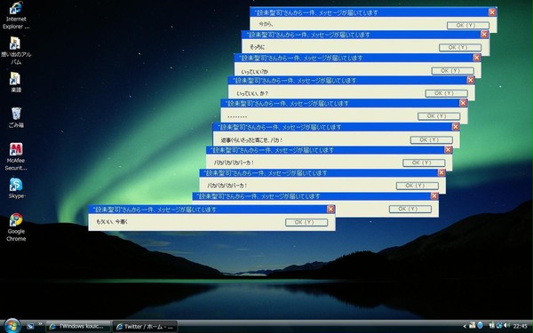Select the 楽譜 folder shortcut on desktop
The width and height of the screenshot is (533, 333).
coord(16,83)
